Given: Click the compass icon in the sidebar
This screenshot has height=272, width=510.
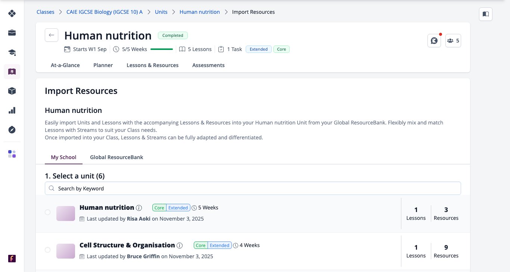Looking at the screenshot, I should [x=12, y=130].
